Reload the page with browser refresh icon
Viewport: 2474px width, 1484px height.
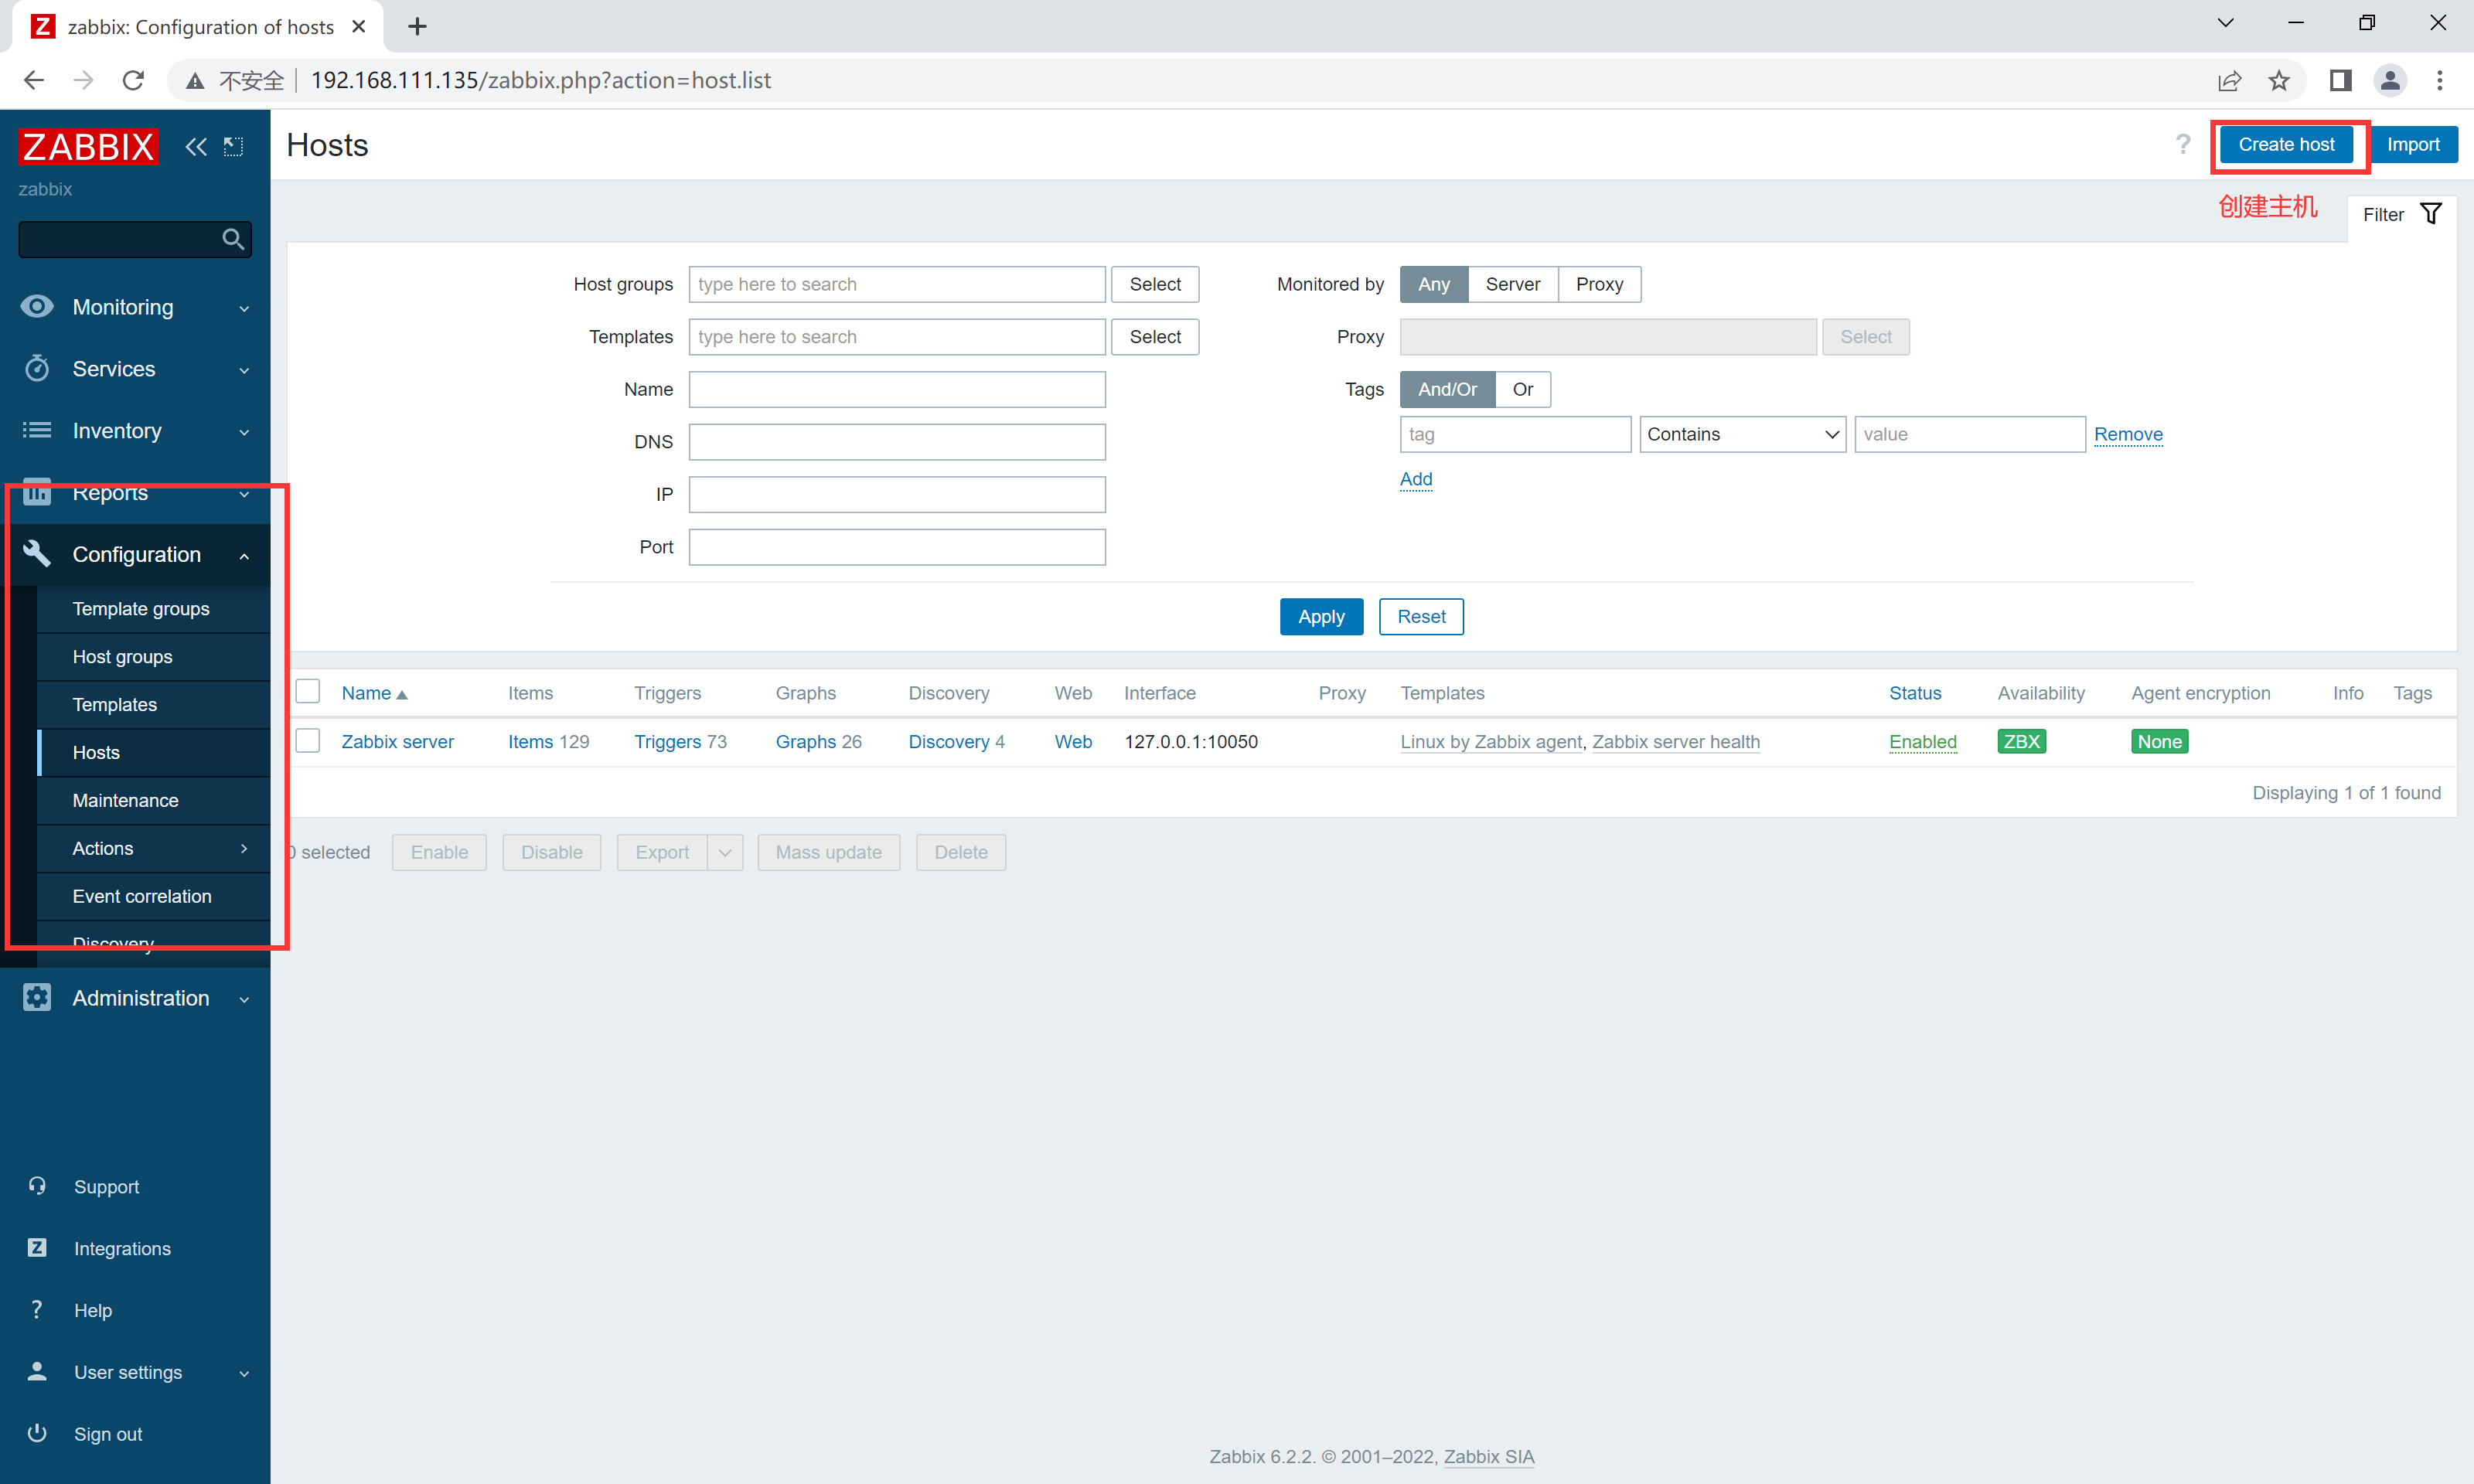point(133,80)
